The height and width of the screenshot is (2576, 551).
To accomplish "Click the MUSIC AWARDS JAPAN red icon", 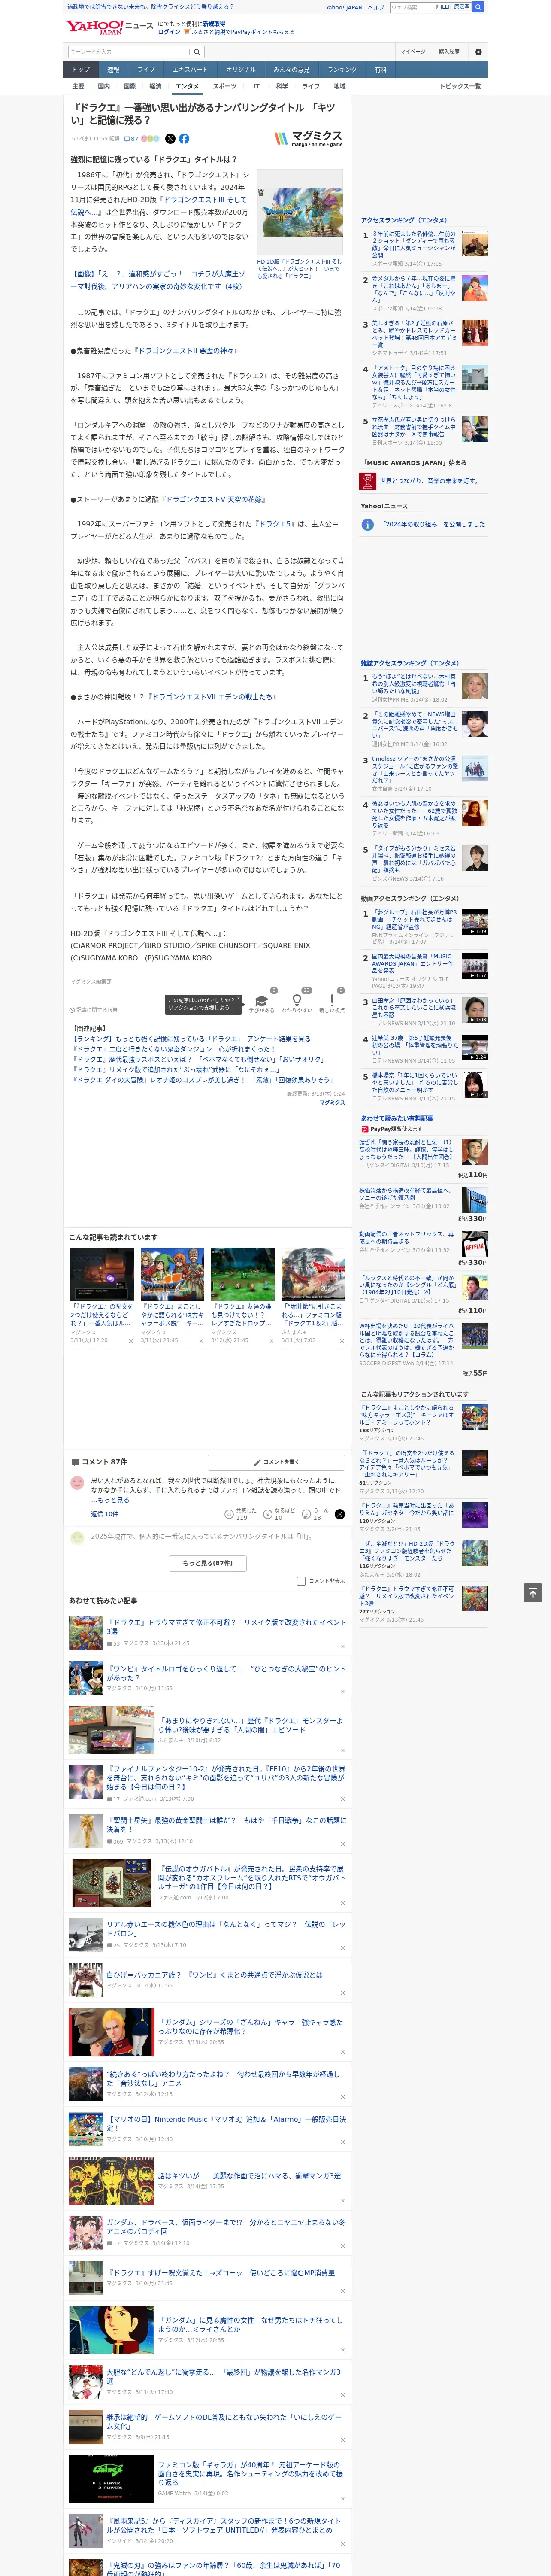I will click(368, 481).
